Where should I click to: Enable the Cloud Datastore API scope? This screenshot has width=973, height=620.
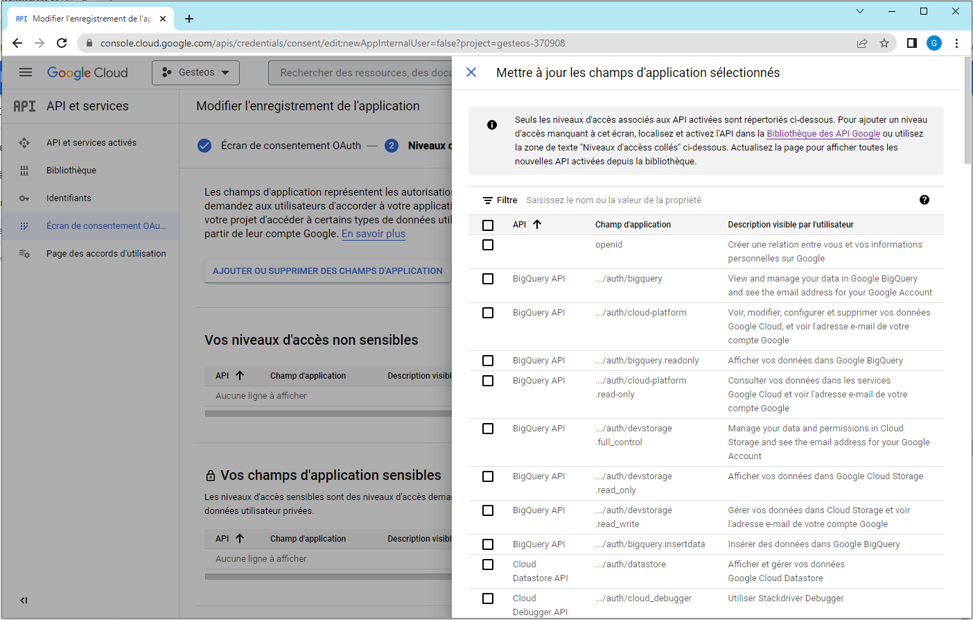tap(488, 565)
